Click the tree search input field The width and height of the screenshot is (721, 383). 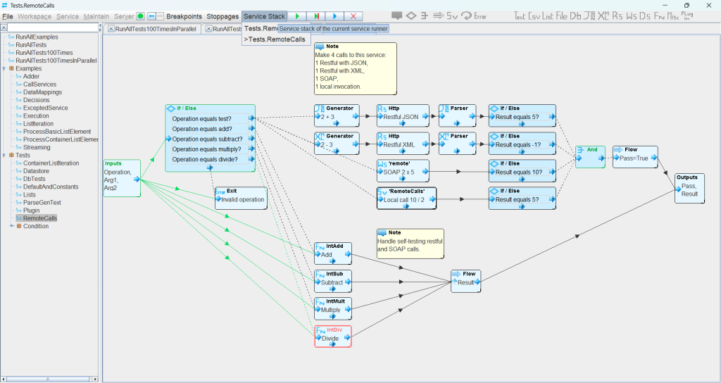click(x=52, y=27)
